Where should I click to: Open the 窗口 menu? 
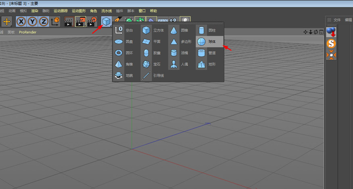click(x=142, y=11)
